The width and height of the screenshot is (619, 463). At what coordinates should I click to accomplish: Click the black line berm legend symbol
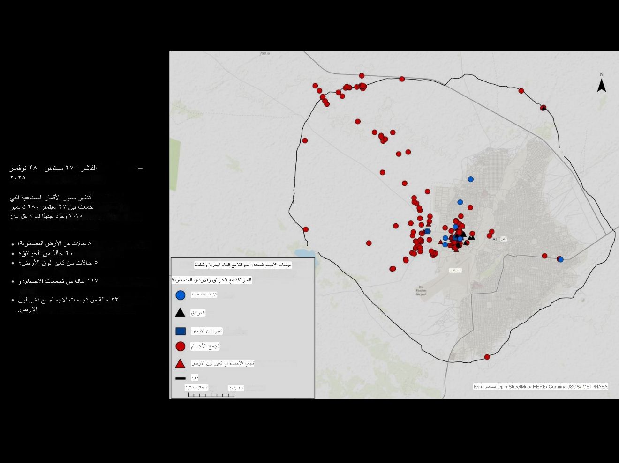180,378
